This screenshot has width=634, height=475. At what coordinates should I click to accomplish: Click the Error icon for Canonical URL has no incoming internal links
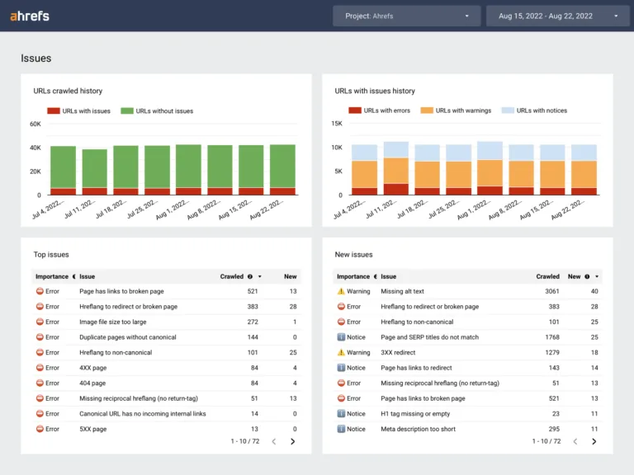pyautogui.click(x=40, y=414)
